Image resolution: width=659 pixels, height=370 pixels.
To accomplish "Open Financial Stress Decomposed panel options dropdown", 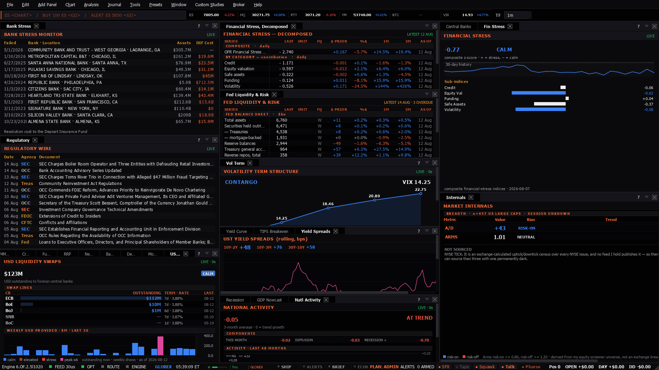I will [x=427, y=26].
